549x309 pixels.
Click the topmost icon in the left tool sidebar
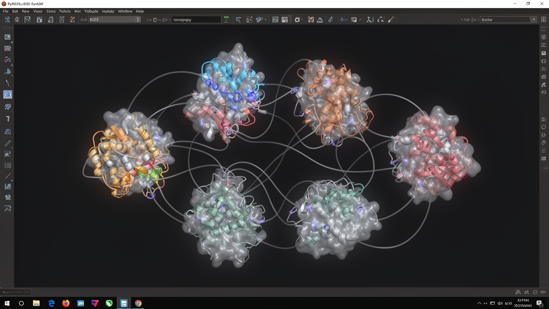click(8, 37)
